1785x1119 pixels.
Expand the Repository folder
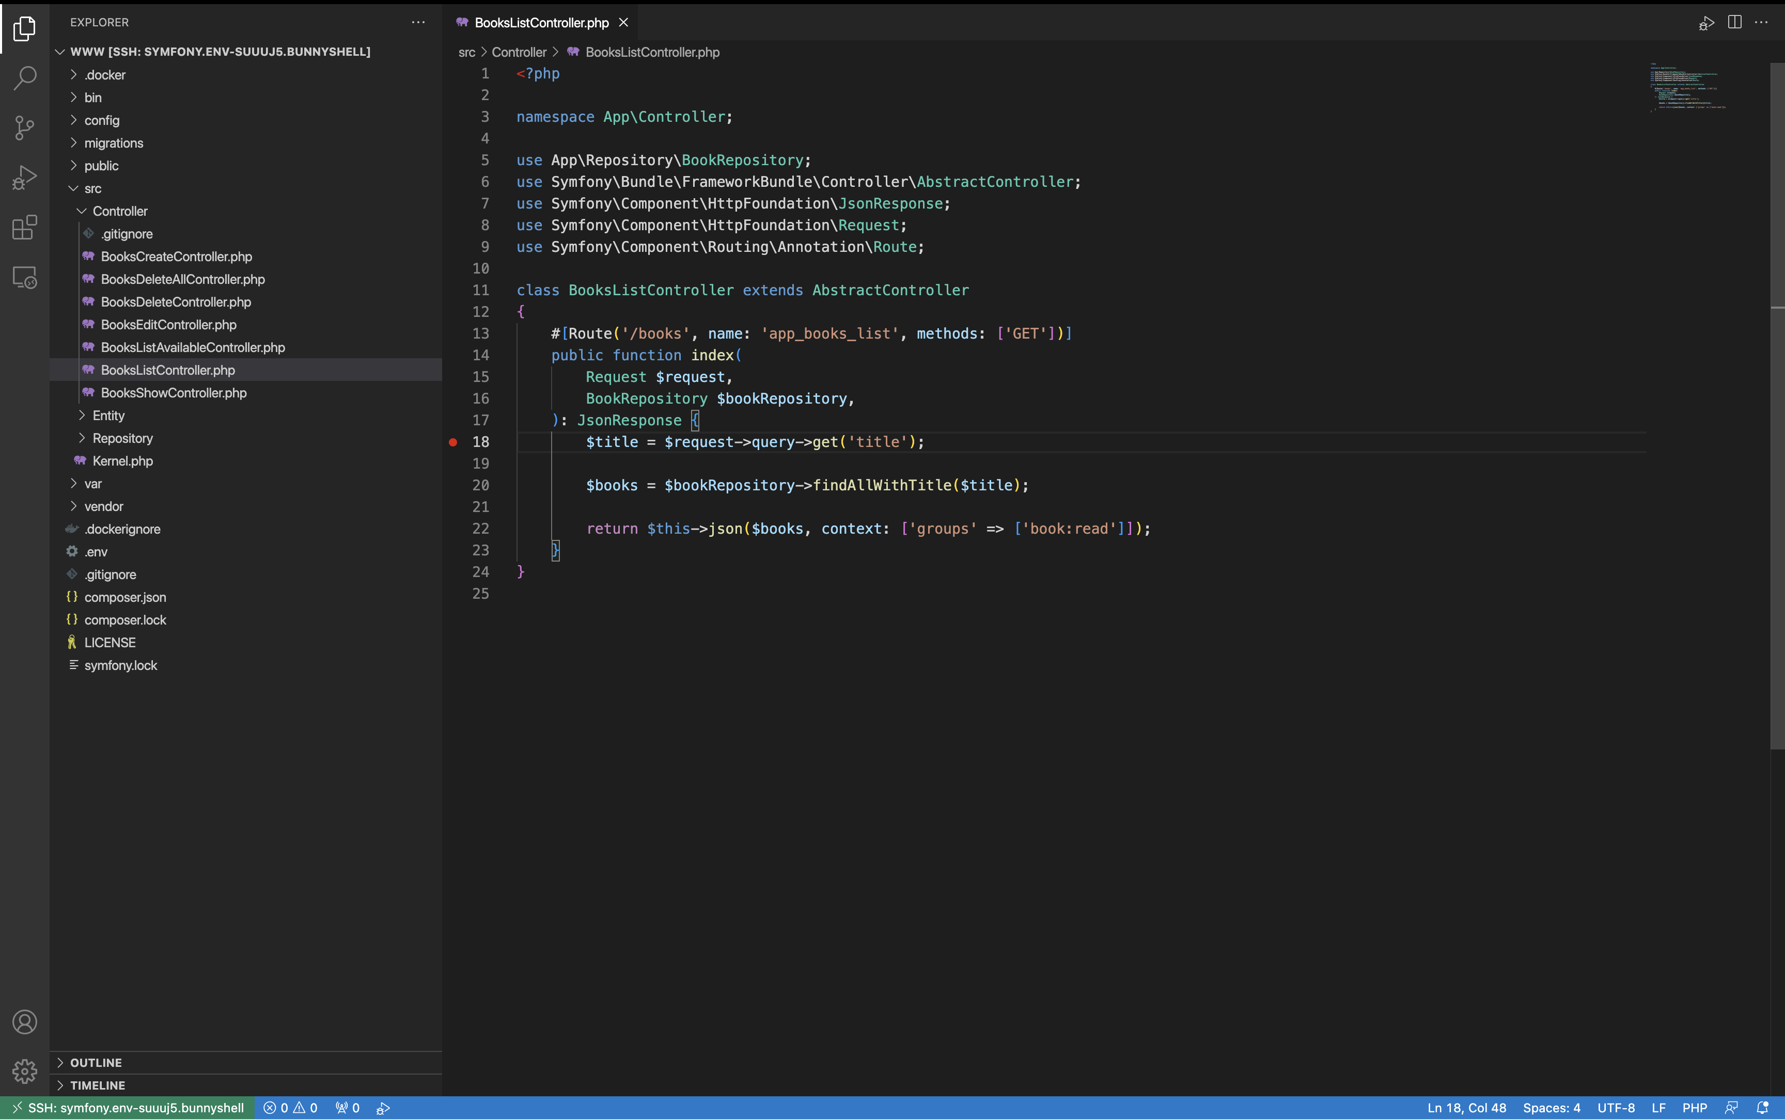pyautogui.click(x=246, y=438)
